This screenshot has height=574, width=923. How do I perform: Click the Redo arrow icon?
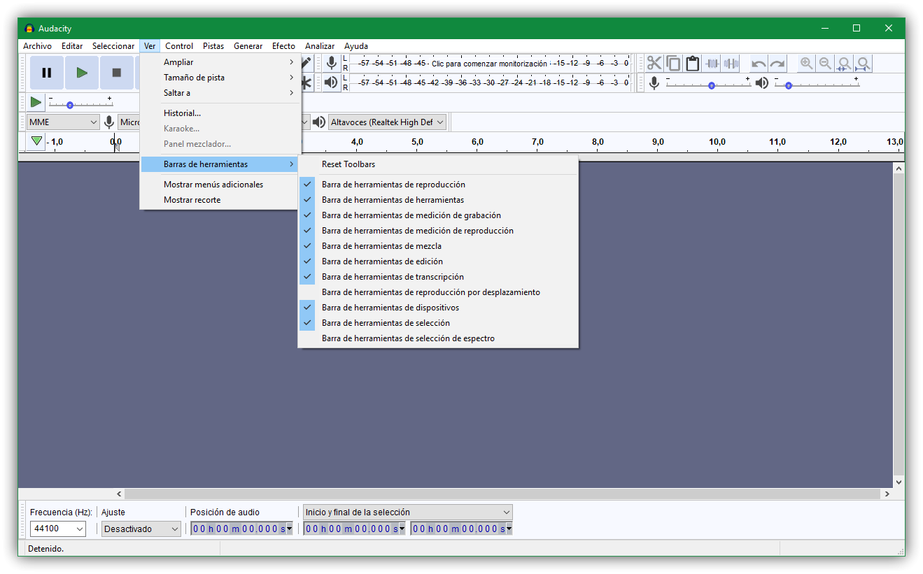pos(777,64)
